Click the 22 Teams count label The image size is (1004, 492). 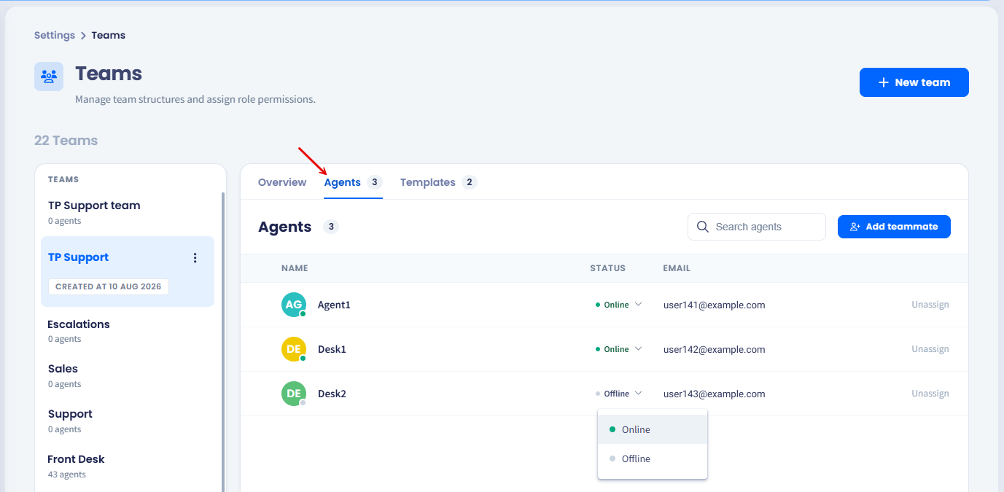[x=66, y=141]
